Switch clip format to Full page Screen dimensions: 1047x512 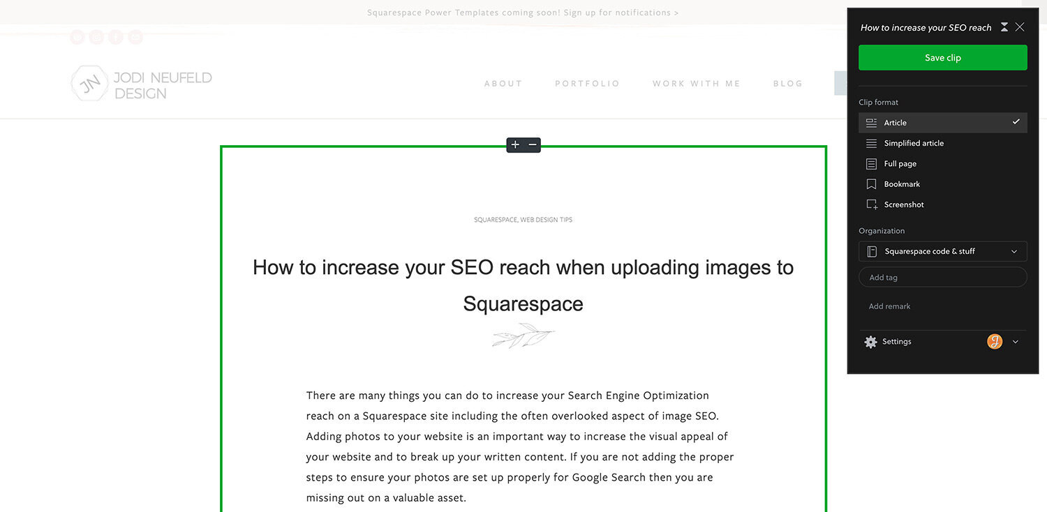942,164
